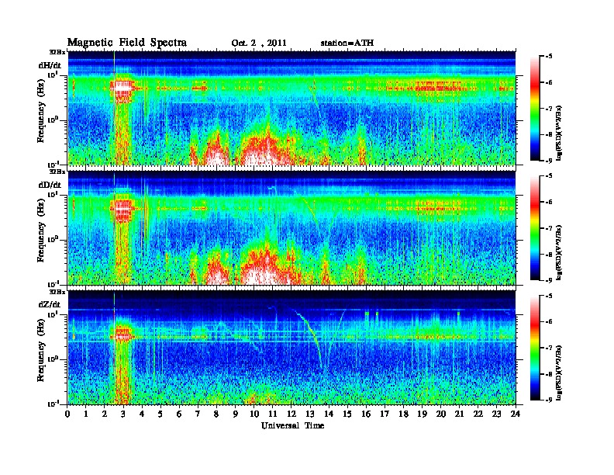
Task: Click hour tick label '1' on time axis
Action: (86, 414)
